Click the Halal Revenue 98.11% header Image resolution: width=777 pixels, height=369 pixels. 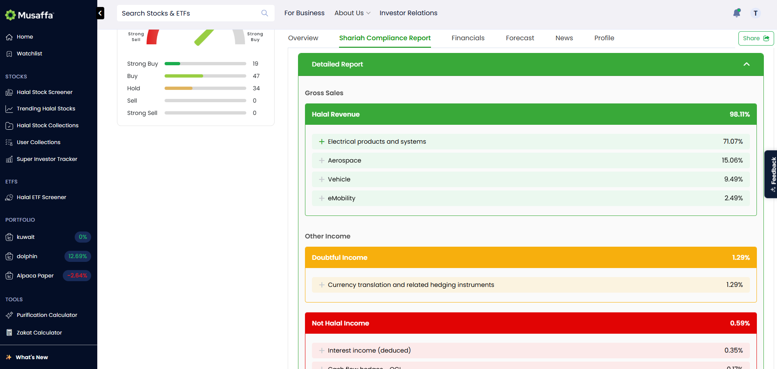coord(531,114)
